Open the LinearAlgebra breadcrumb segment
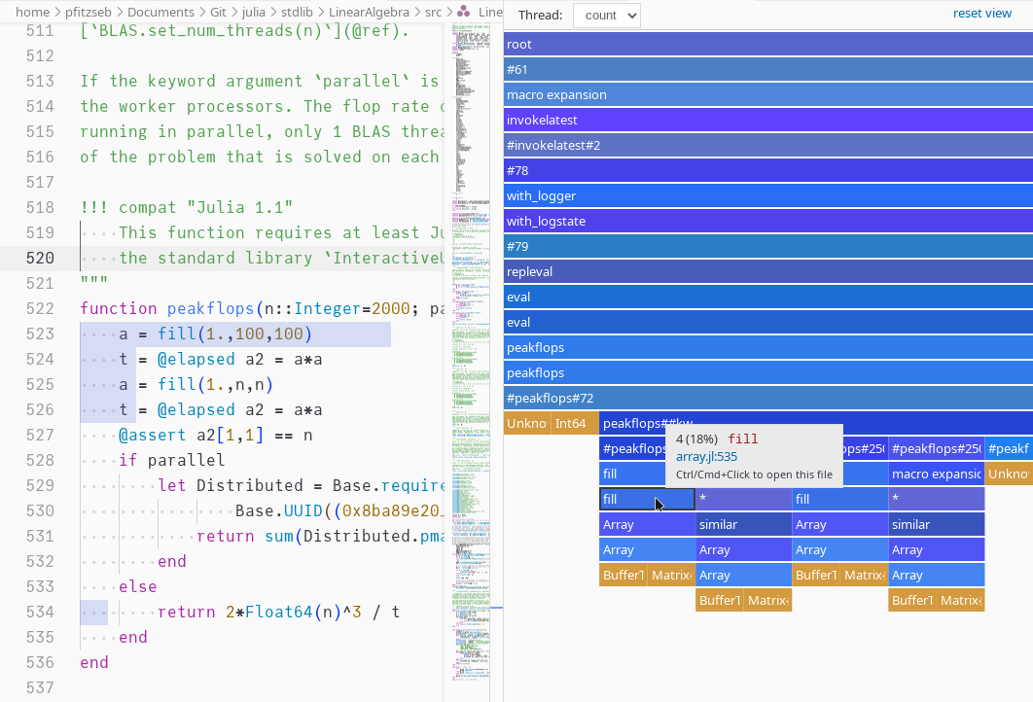The width and height of the screenshot is (1033, 702). pyautogui.click(x=369, y=12)
